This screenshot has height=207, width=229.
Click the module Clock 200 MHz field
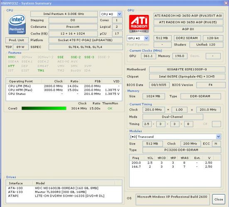point(190,144)
